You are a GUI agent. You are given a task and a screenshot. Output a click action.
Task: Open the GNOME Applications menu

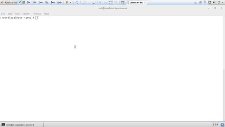click(x=9, y=2)
